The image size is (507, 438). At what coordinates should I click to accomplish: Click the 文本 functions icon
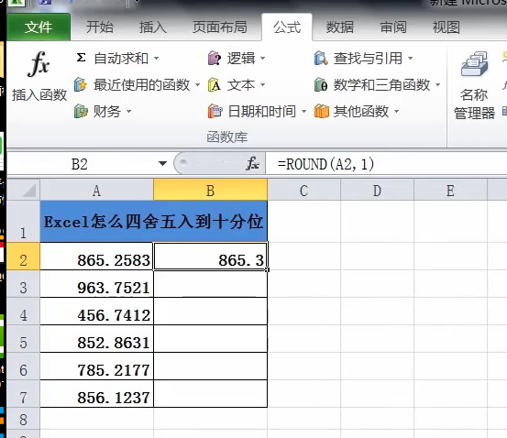(x=215, y=85)
